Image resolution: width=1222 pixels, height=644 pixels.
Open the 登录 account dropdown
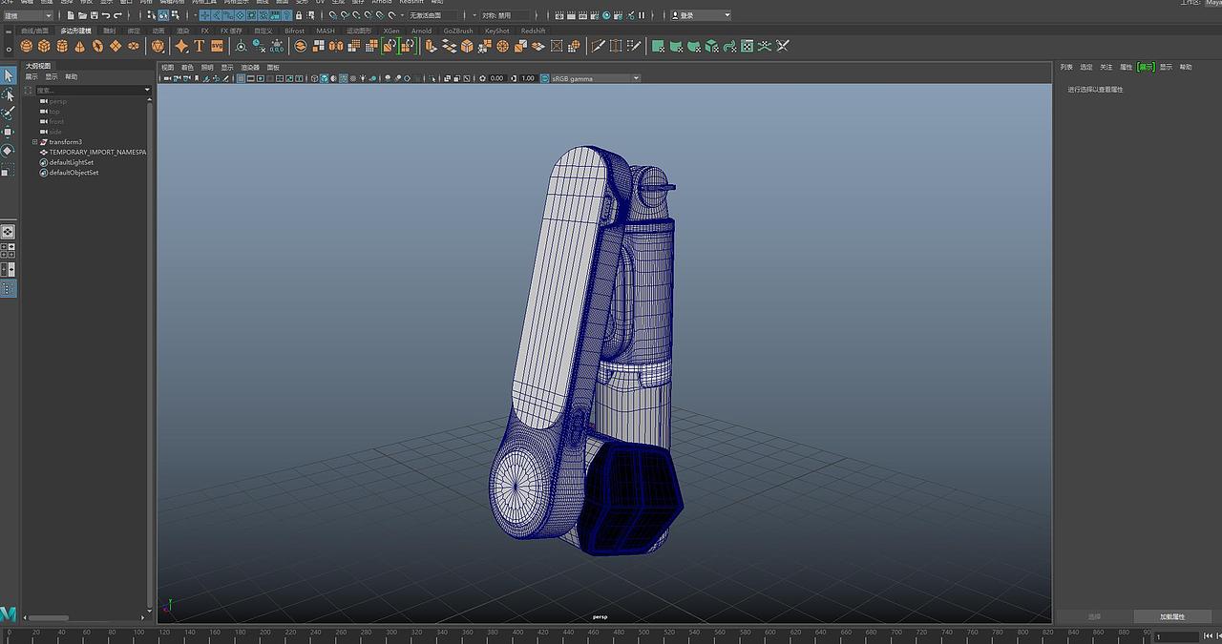[700, 15]
